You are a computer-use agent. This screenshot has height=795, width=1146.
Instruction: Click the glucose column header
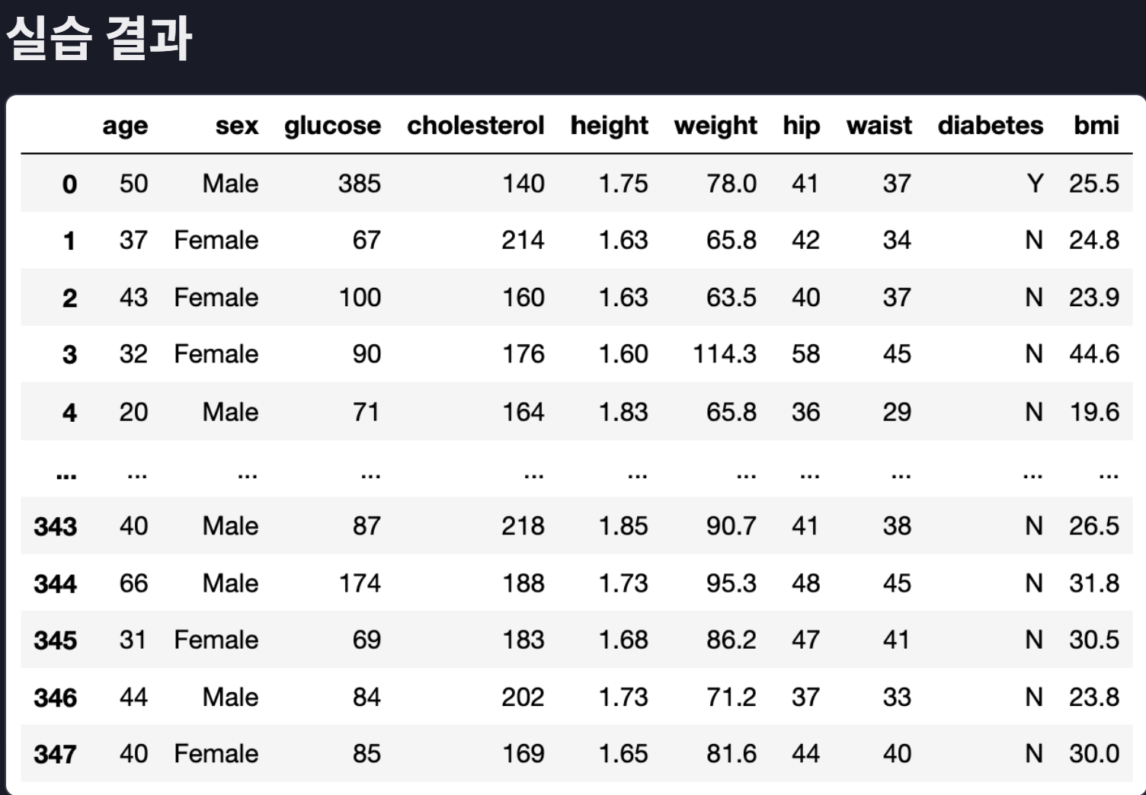[x=332, y=126]
